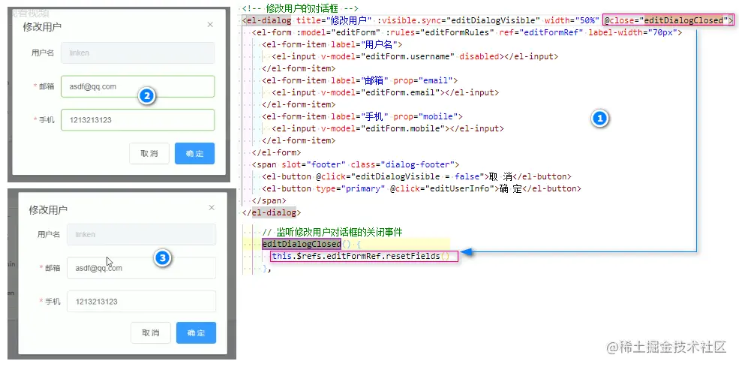Viewport: 739px width, 367px height.
Task: Cancel with 取消 button in lower dialog
Action: tap(150, 333)
